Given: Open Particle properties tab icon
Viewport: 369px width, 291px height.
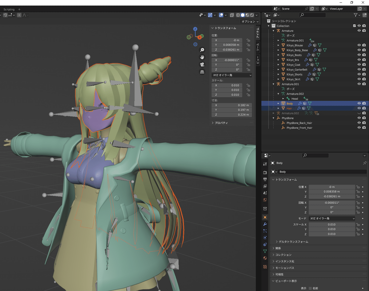Looking at the screenshot, I should pos(265,231).
